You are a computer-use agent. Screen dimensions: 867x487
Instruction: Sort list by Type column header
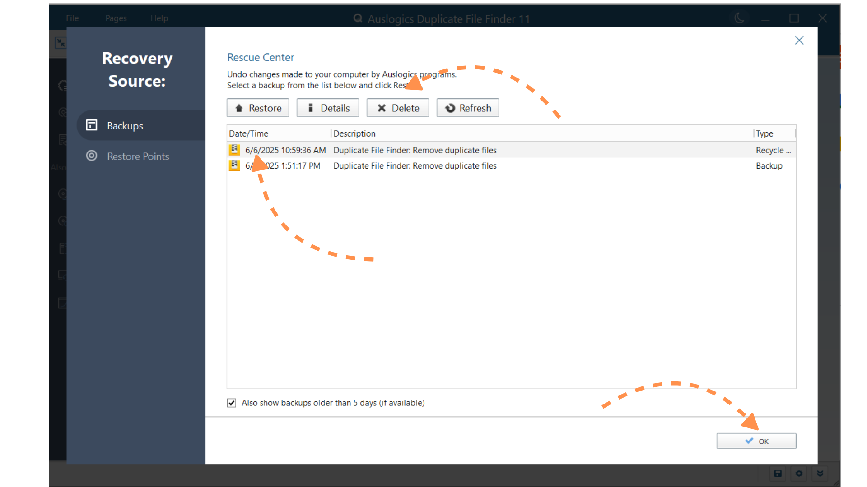click(x=764, y=134)
